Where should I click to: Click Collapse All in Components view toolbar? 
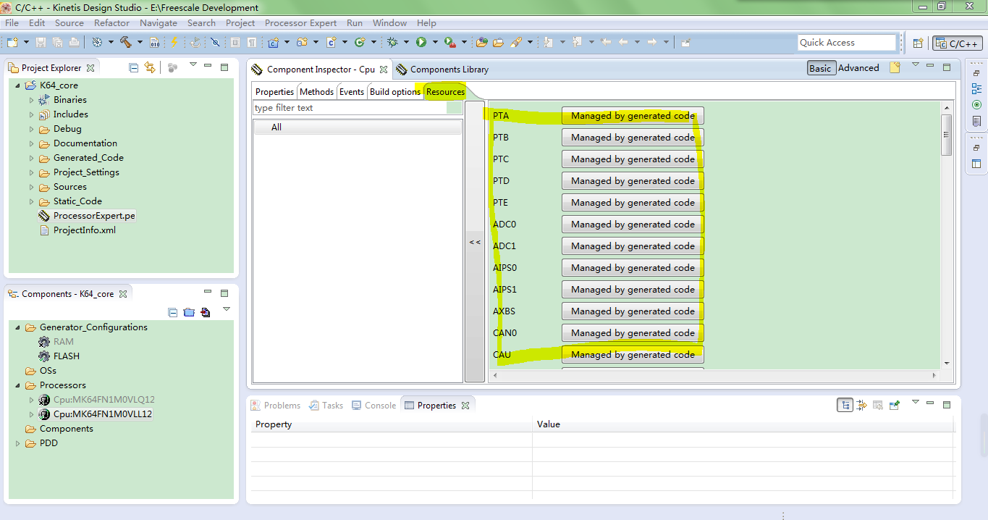[x=172, y=313]
